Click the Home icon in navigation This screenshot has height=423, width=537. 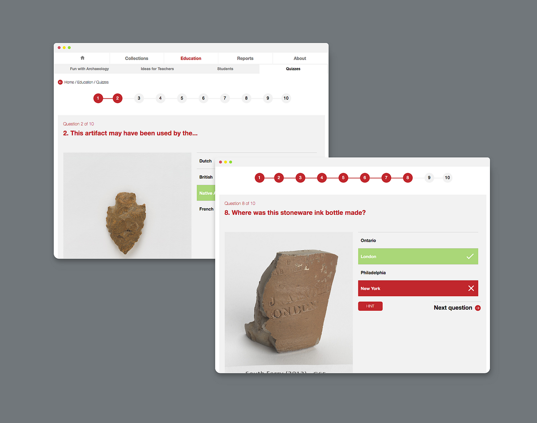[x=82, y=58]
